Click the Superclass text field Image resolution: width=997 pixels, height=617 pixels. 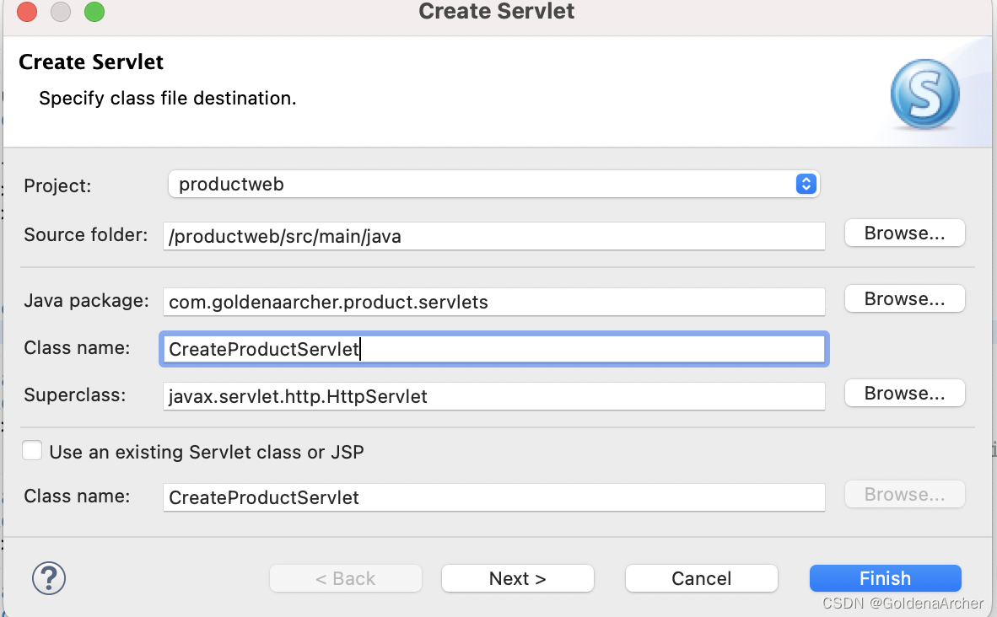coord(494,396)
